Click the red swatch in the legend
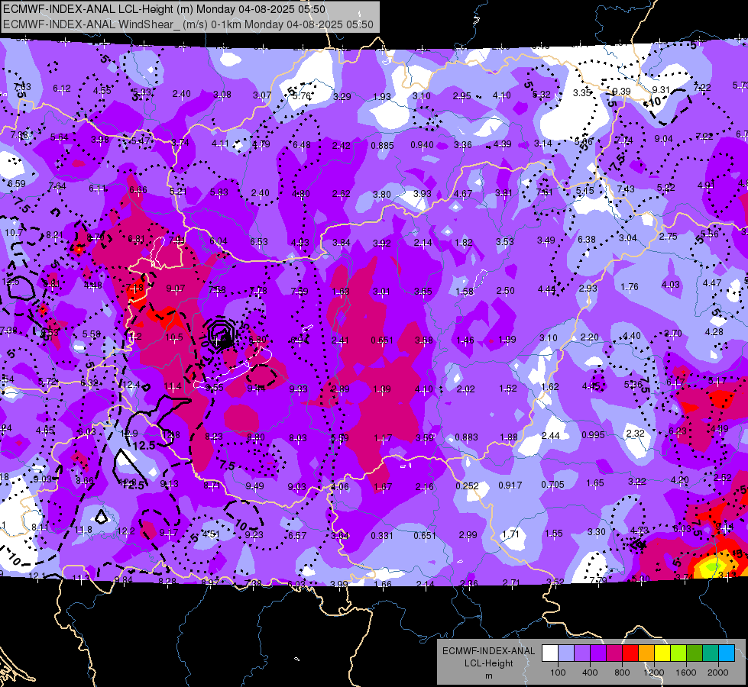Image resolution: width=748 pixels, height=687 pixels. [630, 653]
